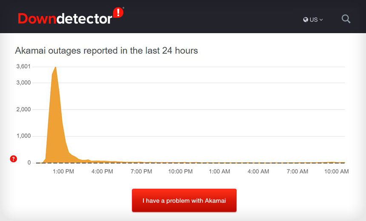Open the Downdetector logo home link
This screenshot has height=221, width=366.
(71, 16)
